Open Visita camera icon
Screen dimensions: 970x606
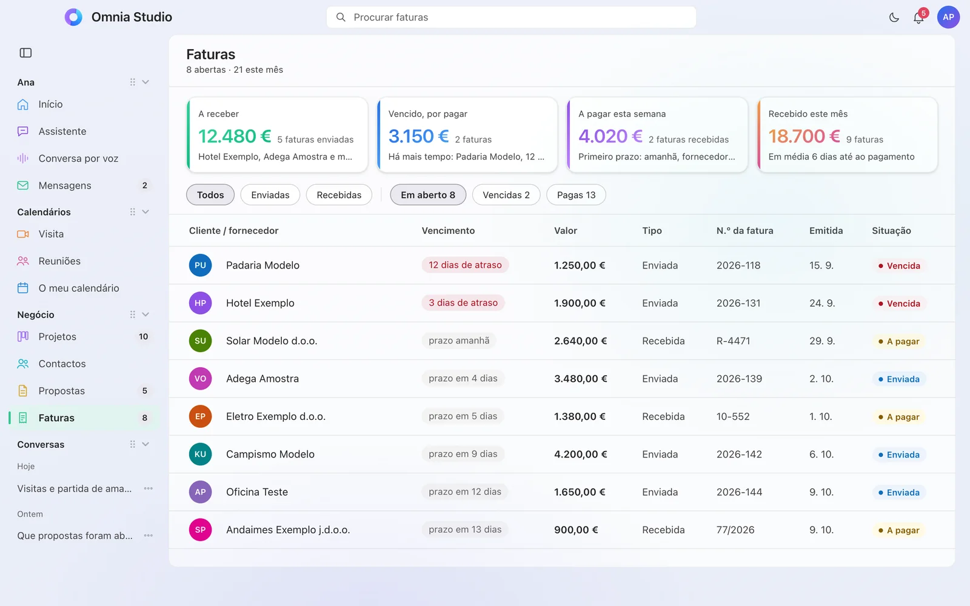coord(23,234)
